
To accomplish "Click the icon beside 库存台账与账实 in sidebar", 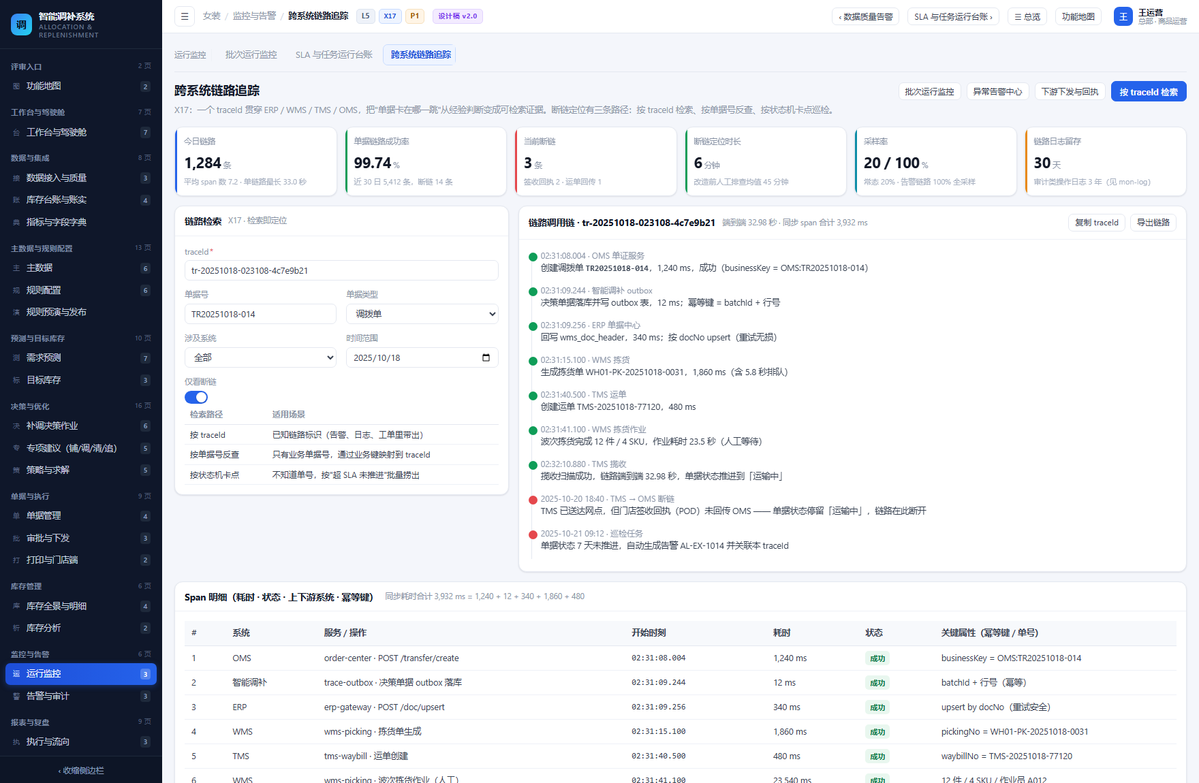I will pos(16,200).
